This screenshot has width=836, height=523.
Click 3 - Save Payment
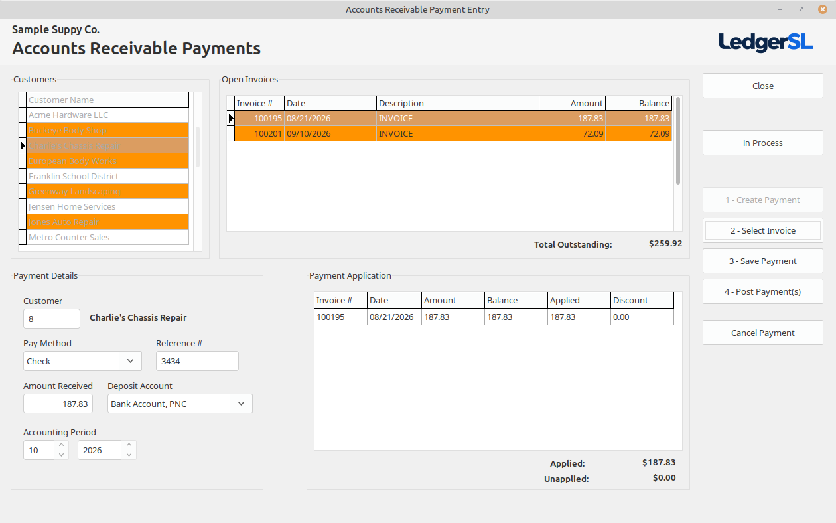pyautogui.click(x=763, y=261)
